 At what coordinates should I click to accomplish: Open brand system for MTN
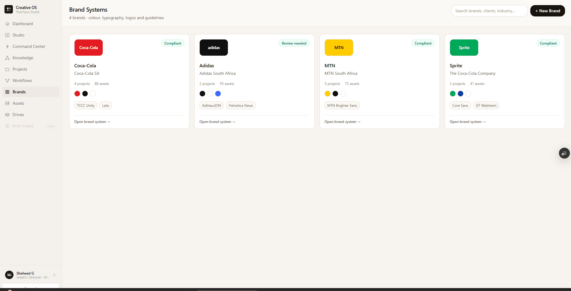(x=343, y=122)
